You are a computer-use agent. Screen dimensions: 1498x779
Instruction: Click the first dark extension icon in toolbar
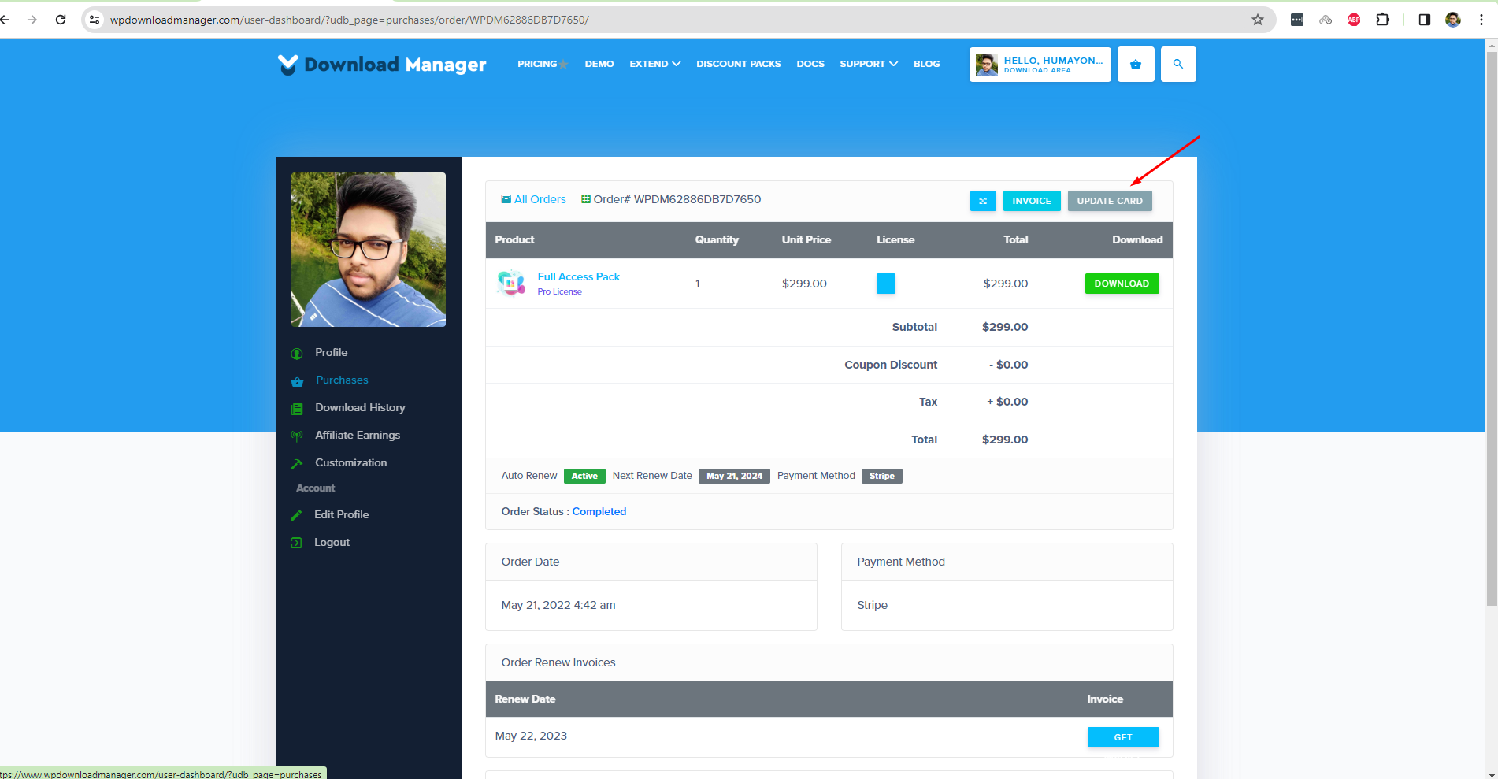(1297, 20)
